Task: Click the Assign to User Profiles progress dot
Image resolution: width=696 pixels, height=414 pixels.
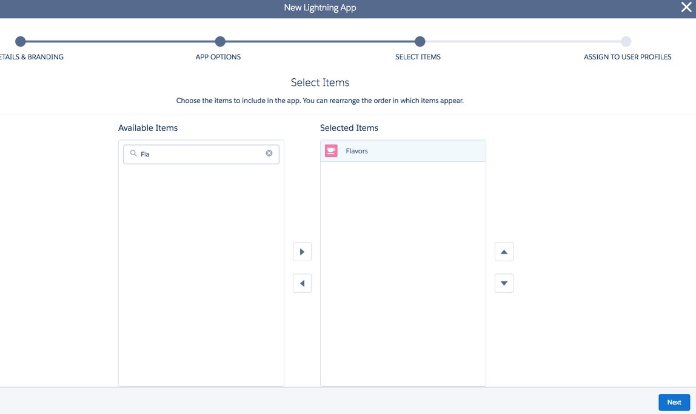Action: pos(626,41)
